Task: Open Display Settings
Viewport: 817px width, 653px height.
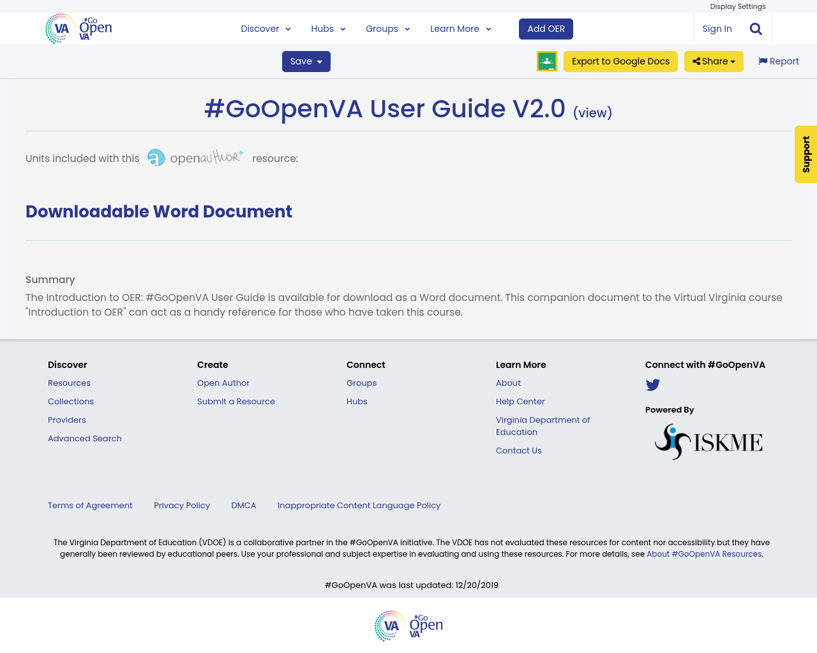Action: click(738, 5)
